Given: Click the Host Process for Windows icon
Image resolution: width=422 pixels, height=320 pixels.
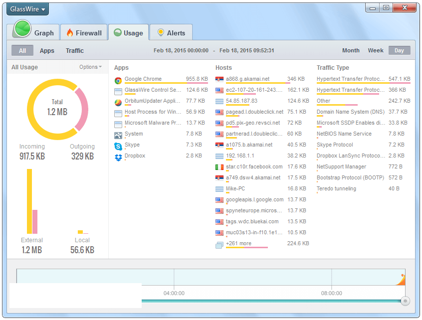Looking at the screenshot, I should pyautogui.click(x=118, y=114).
